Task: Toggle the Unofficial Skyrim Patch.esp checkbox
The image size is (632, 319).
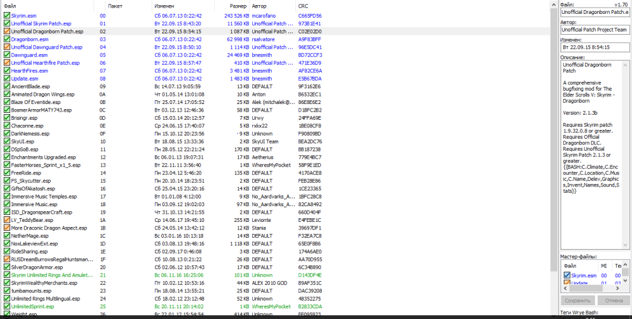Action: [x=7, y=23]
